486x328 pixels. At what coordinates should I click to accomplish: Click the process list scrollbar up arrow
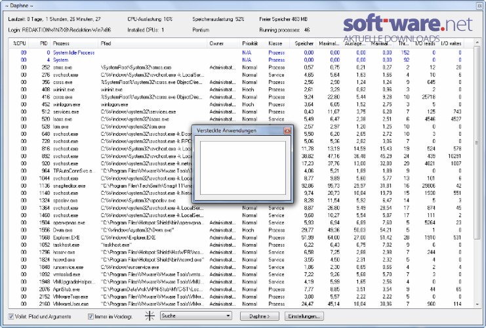(477, 43)
